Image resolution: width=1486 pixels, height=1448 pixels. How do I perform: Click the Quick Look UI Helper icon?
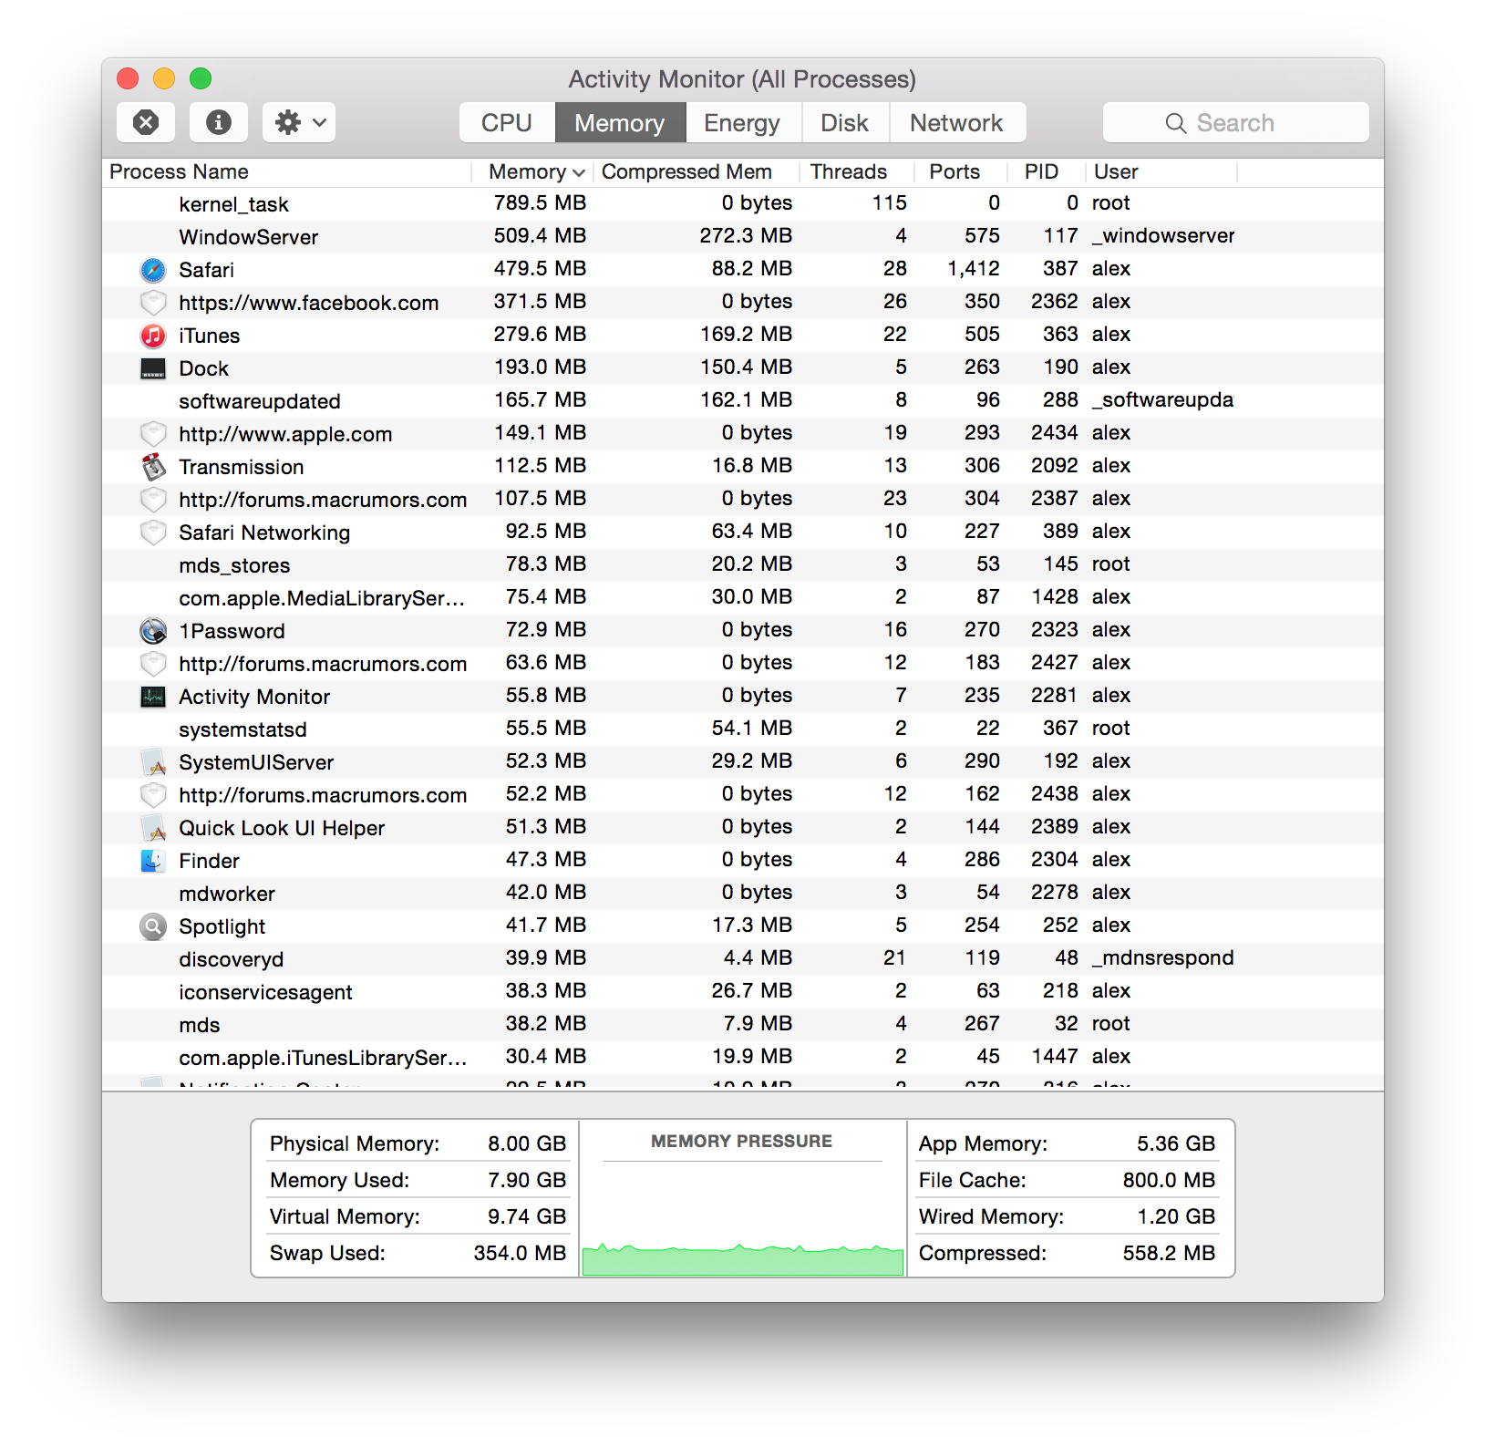[153, 828]
